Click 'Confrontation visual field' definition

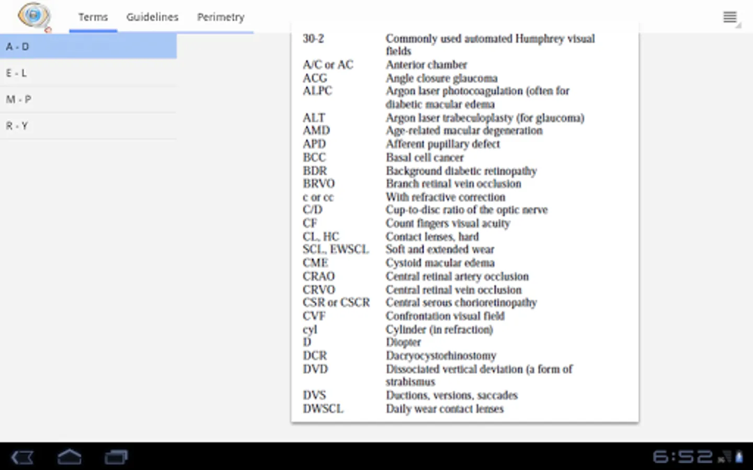tap(445, 316)
